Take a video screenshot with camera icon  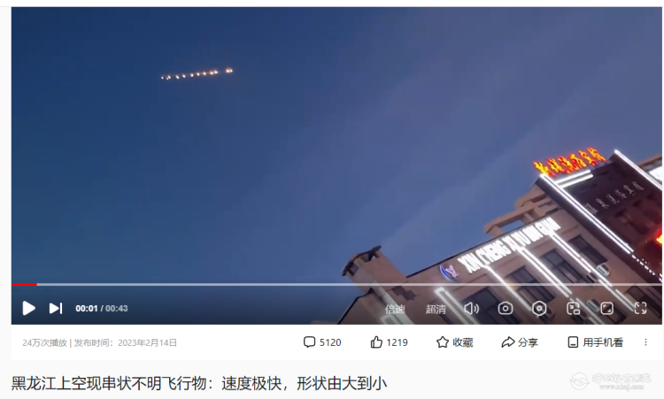pos(506,309)
